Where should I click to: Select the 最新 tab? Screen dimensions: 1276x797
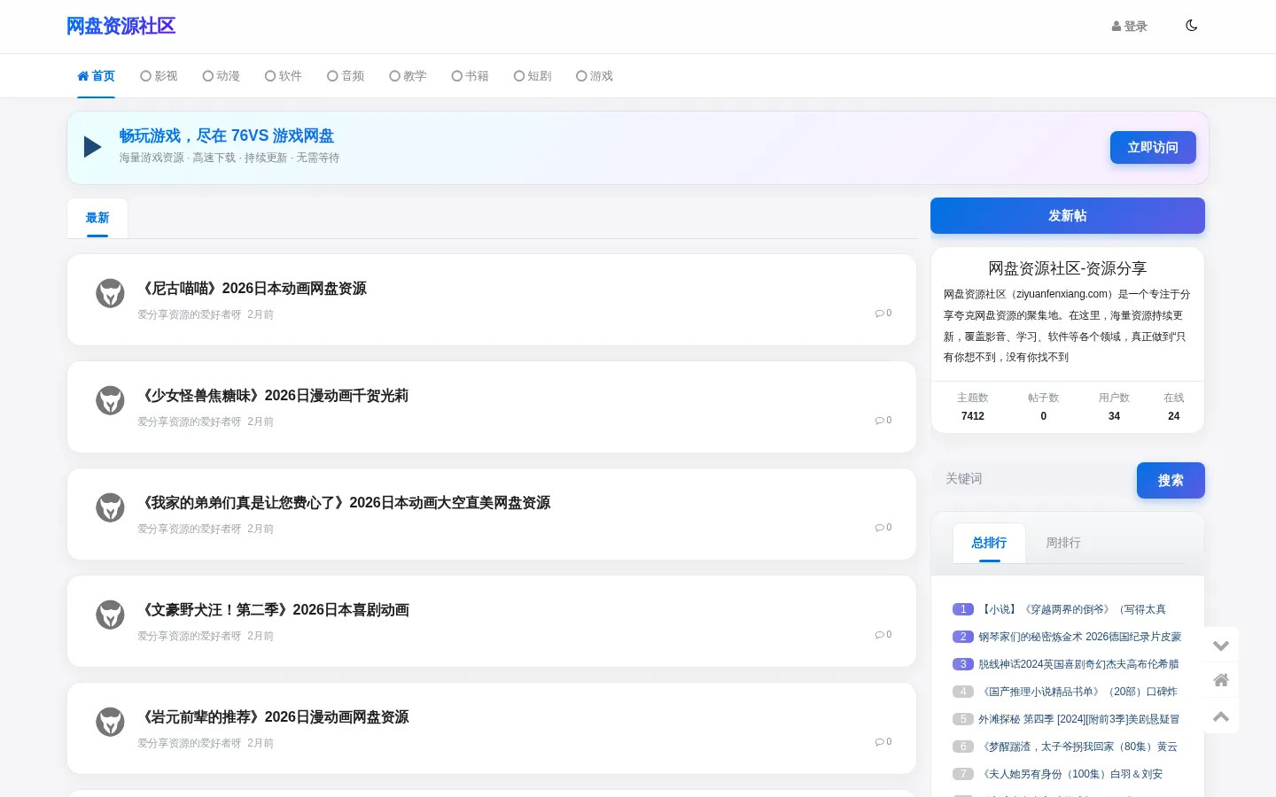pyautogui.click(x=97, y=218)
